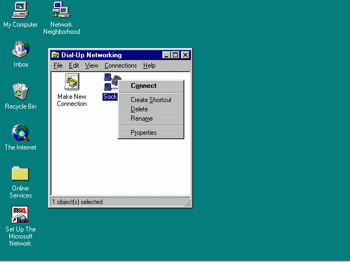Open the Help menu
This screenshot has width=350, height=262.
149,65
